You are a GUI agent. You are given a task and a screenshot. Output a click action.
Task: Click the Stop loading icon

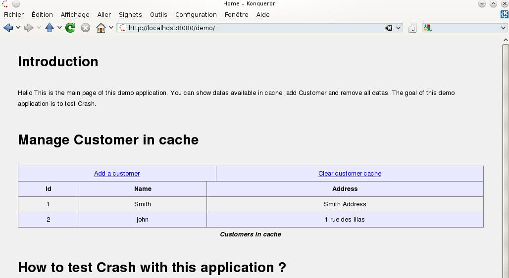86,28
